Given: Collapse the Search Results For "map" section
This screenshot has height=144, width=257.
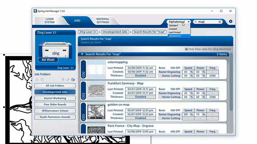Looking at the screenshot, I should point(82,54).
